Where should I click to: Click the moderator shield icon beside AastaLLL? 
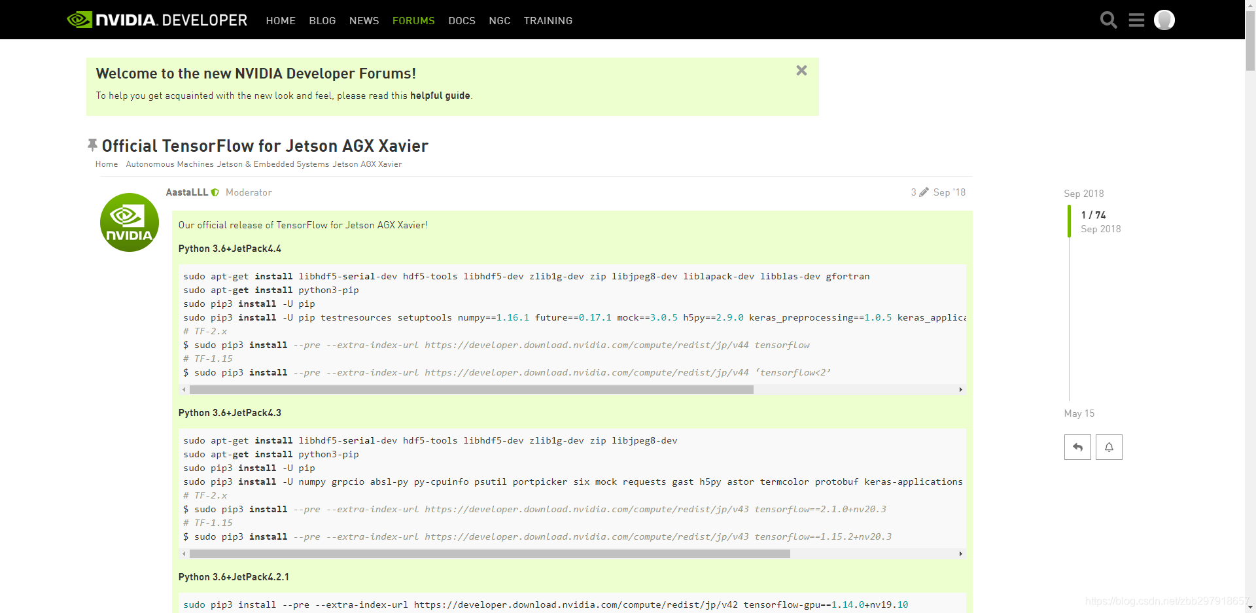click(x=215, y=192)
